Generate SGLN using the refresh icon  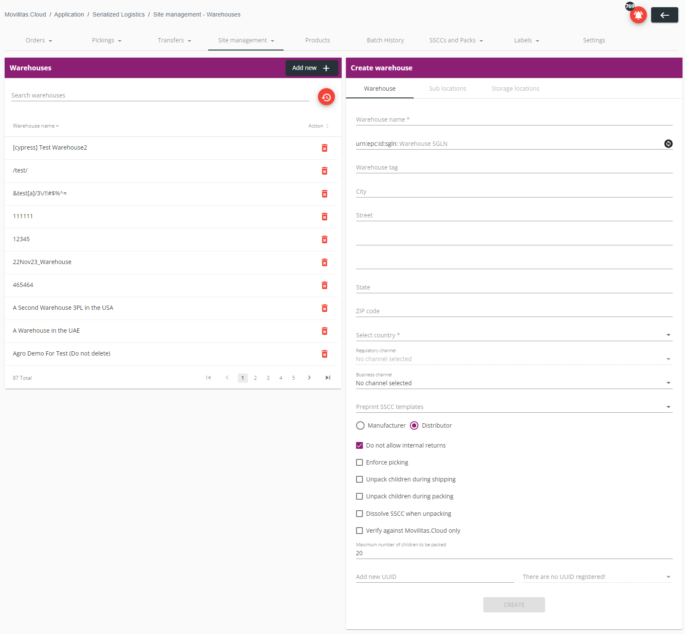pyautogui.click(x=668, y=144)
